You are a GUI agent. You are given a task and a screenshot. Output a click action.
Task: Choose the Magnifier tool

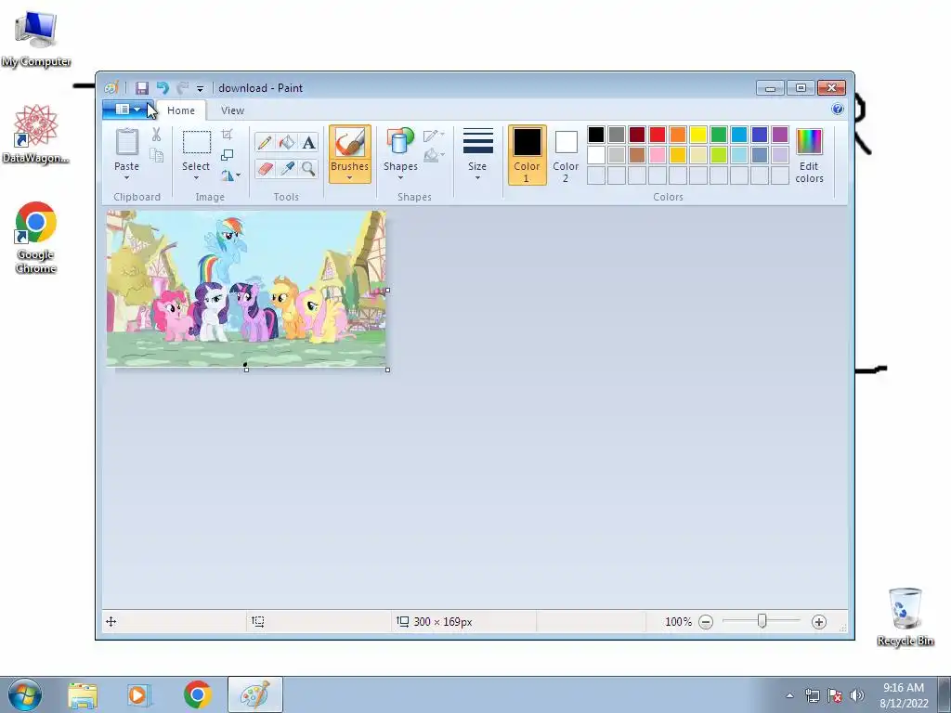(x=308, y=168)
